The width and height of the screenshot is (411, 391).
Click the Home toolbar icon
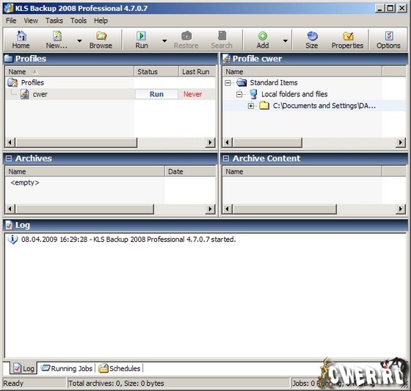click(21, 36)
